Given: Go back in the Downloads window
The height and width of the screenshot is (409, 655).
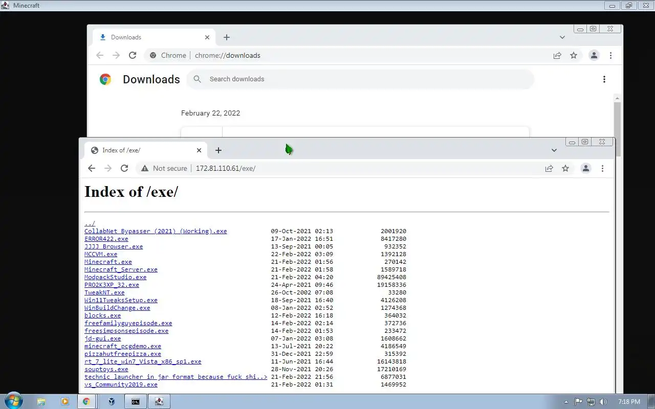Looking at the screenshot, I should (x=100, y=55).
